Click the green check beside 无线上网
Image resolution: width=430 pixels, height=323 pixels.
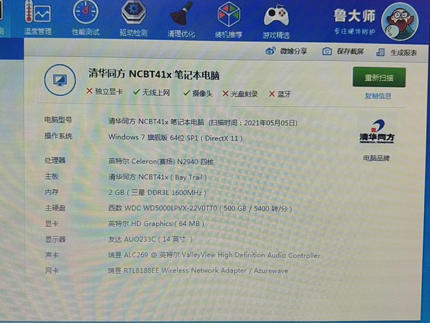click(x=136, y=92)
